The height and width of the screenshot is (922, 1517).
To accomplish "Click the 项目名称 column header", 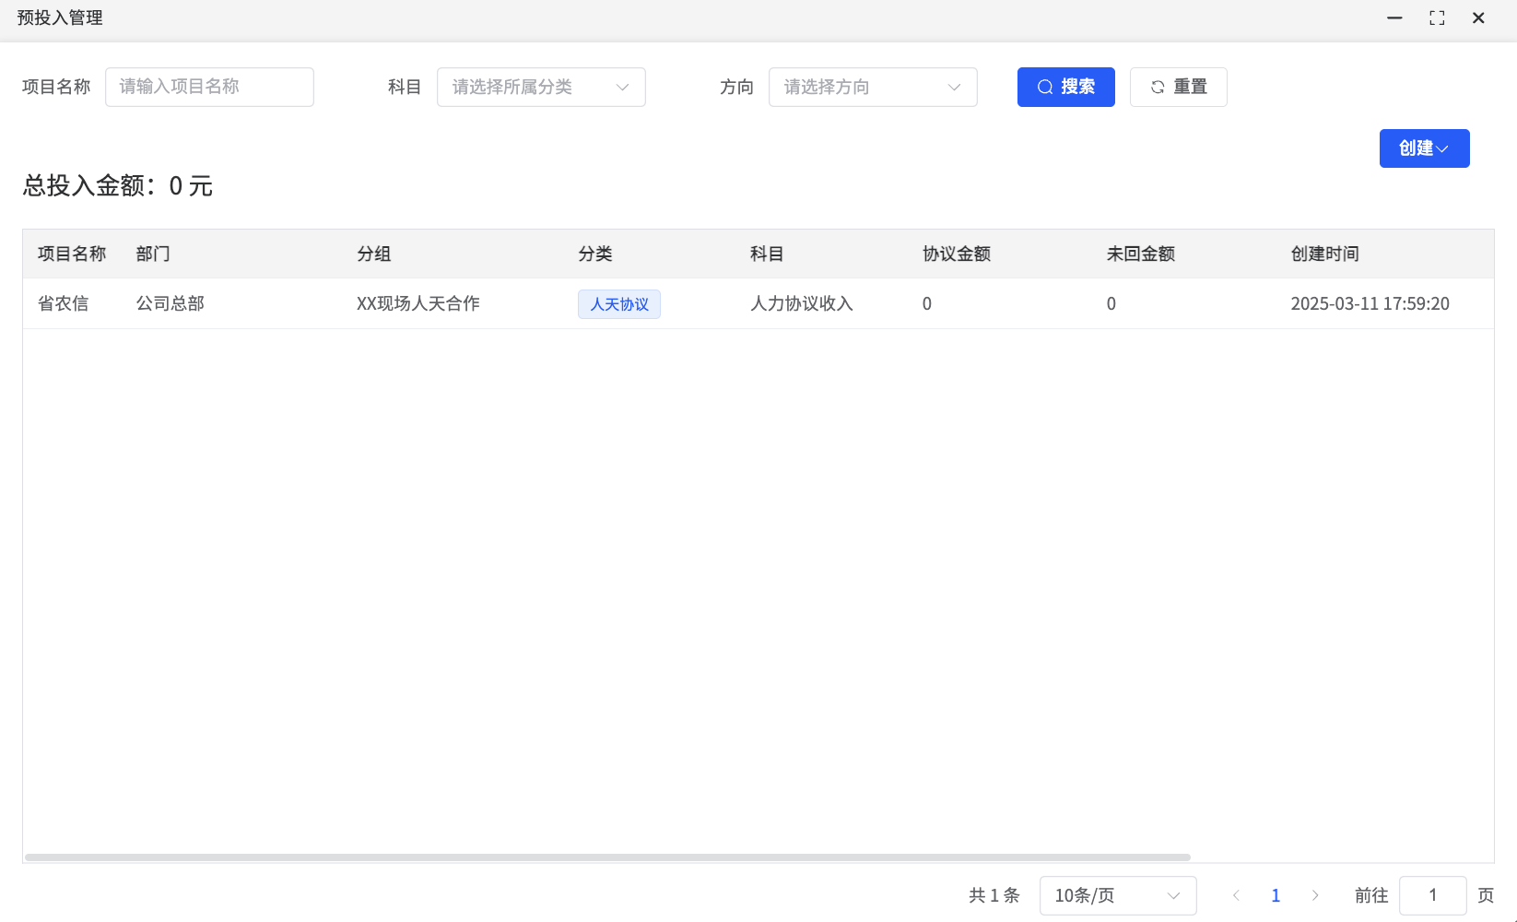I will [x=72, y=254].
